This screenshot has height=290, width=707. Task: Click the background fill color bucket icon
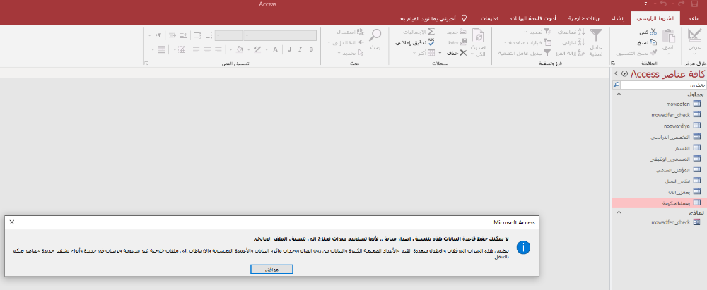tap(240, 49)
